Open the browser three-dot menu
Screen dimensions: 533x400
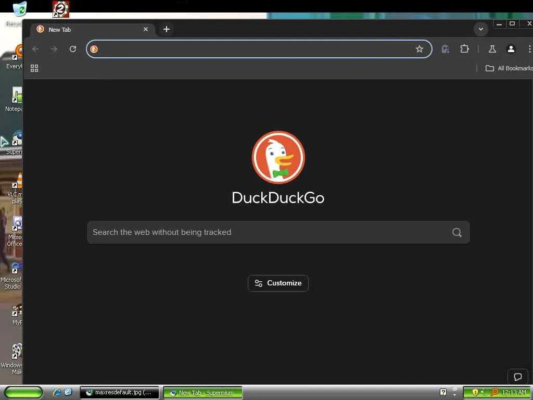[529, 49]
